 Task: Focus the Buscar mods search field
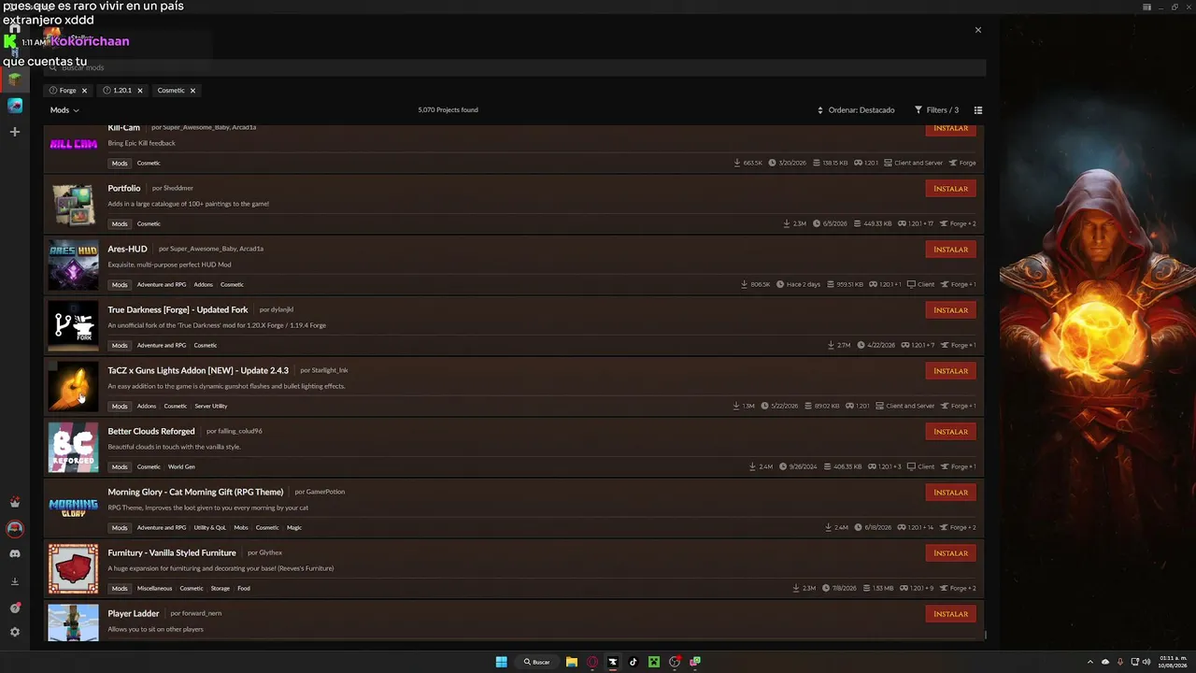pyautogui.click(x=514, y=67)
